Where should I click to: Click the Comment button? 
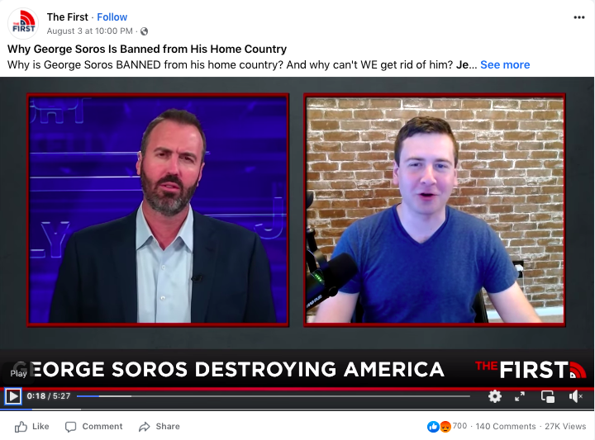coord(93,426)
